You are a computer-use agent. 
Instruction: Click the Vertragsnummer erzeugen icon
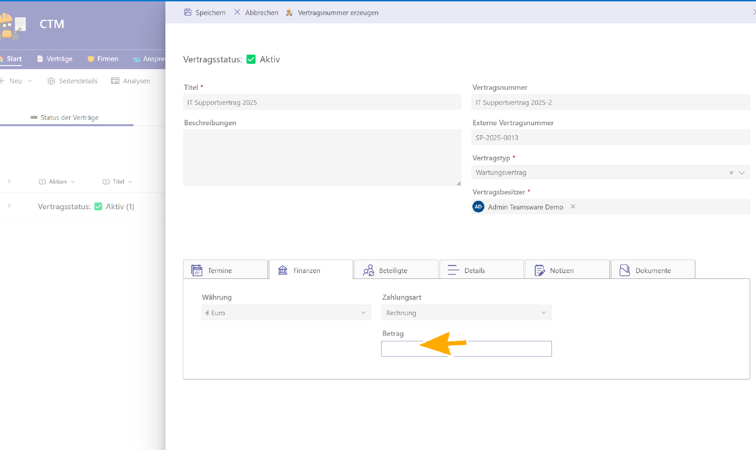point(289,13)
